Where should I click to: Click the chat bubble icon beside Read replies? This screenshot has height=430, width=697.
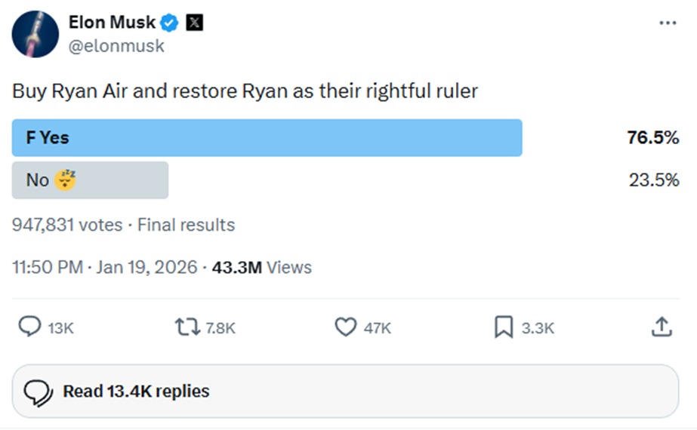[x=38, y=392]
